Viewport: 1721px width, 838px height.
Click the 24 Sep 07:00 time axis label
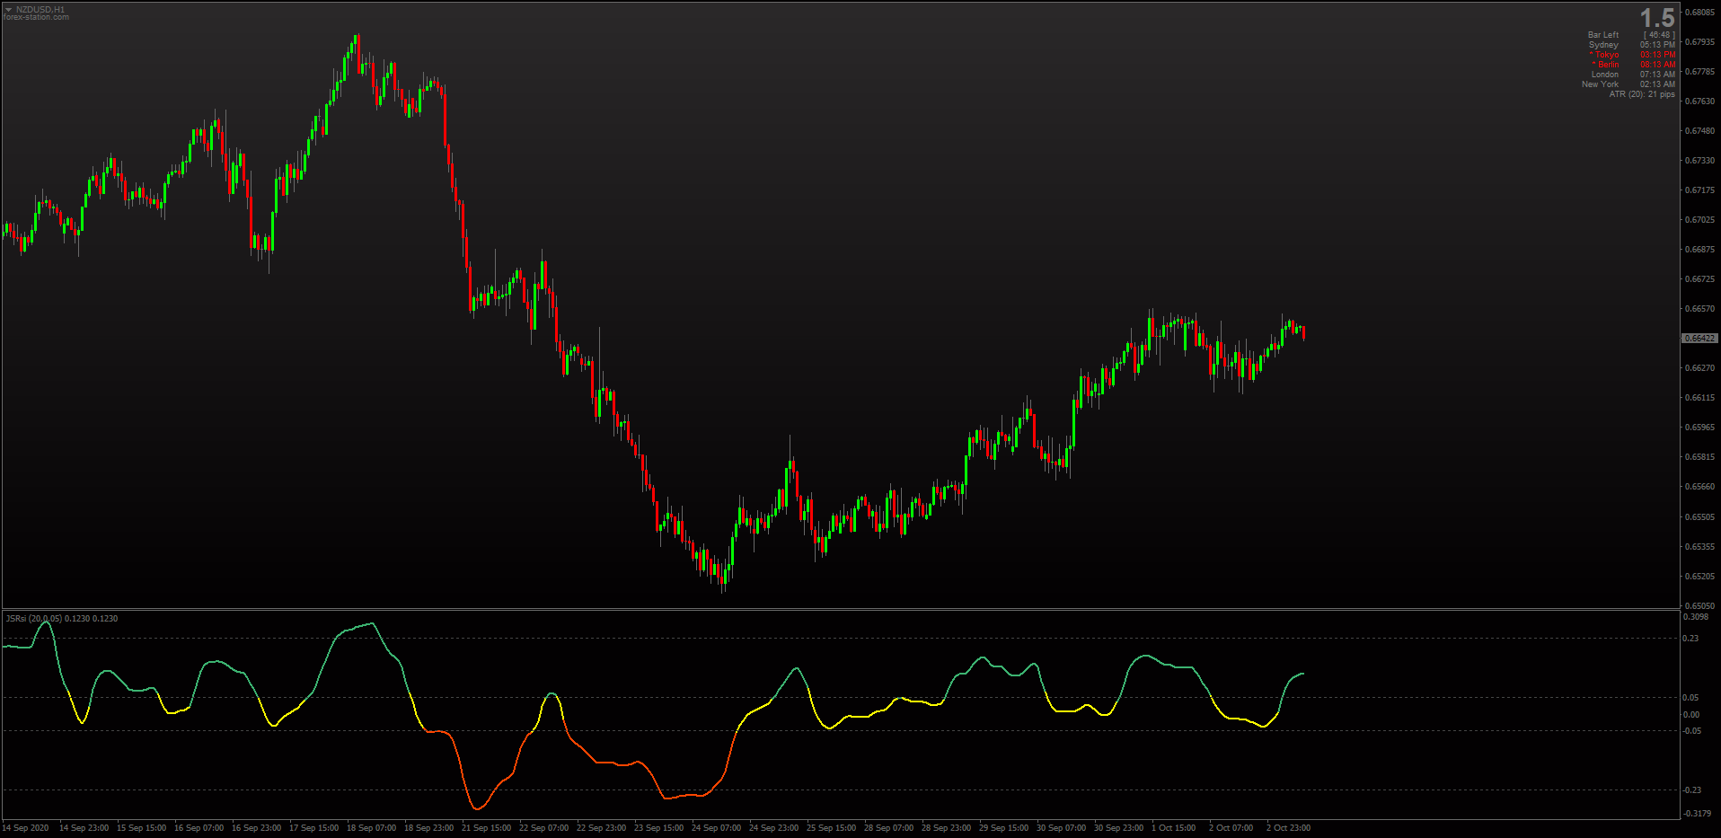716,828
